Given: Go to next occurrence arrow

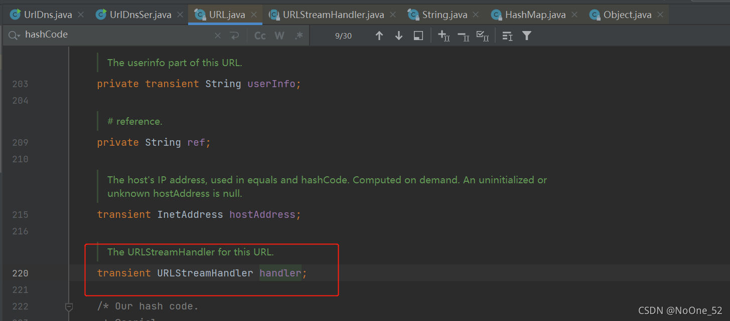Looking at the screenshot, I should 399,36.
